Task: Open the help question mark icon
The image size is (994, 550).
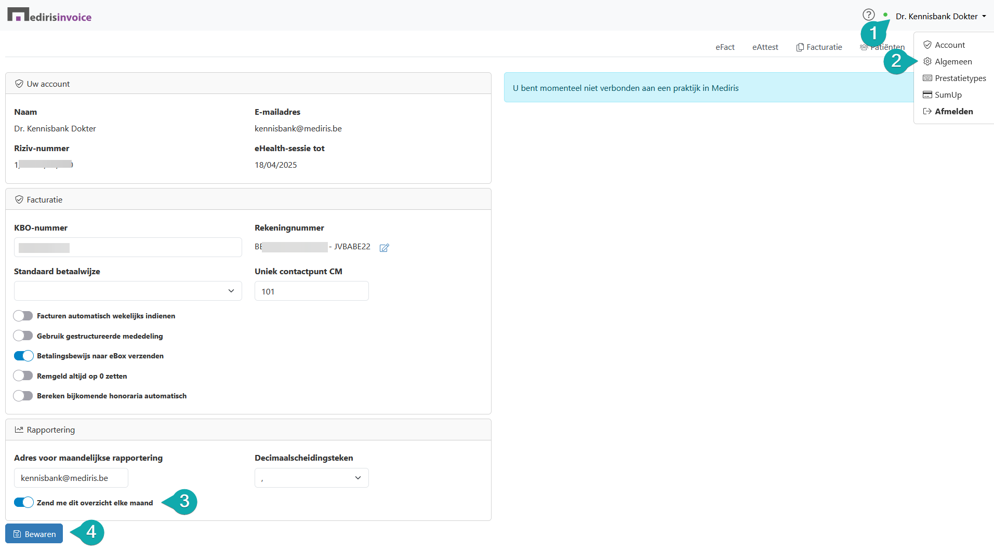Action: click(x=868, y=15)
